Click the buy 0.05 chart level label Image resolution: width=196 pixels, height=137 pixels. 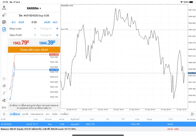tap(65, 29)
